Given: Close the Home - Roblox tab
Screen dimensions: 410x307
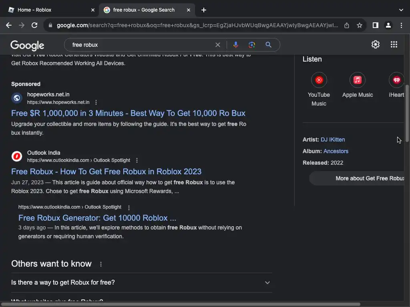Looking at the screenshot, I should 93,10.
